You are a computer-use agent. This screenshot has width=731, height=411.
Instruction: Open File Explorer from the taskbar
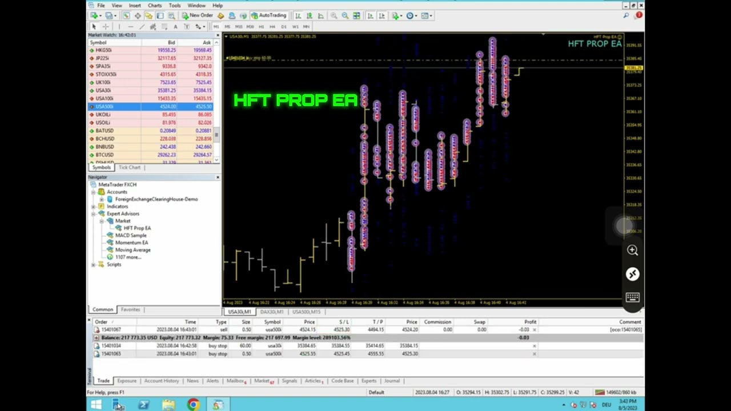168,405
